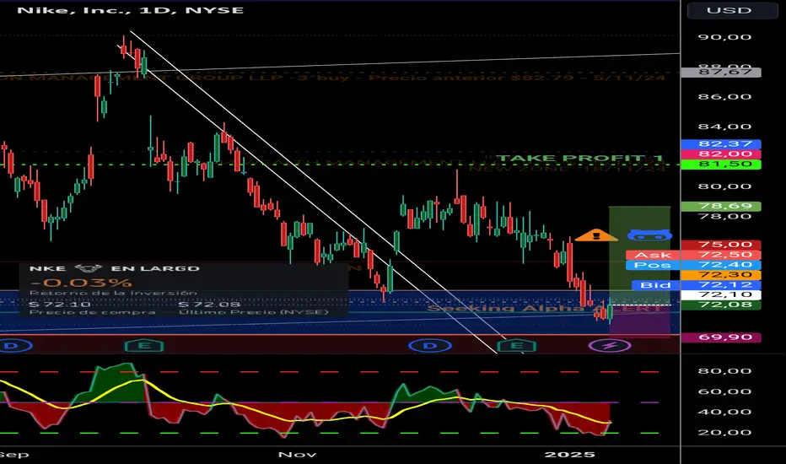
Task: Click the 40,00 label on oscillator scale
Action: pos(724,412)
